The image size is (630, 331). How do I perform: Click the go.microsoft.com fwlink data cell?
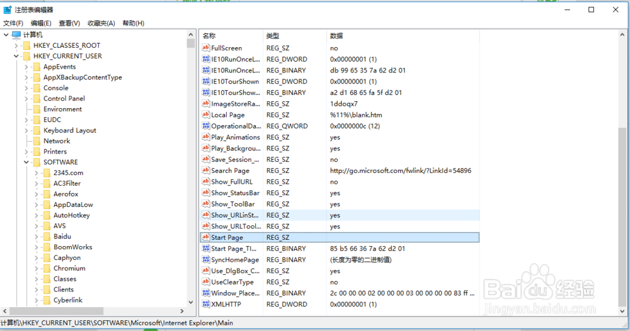(x=401, y=171)
